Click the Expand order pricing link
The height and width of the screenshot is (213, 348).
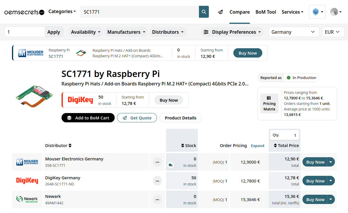(x=258, y=146)
